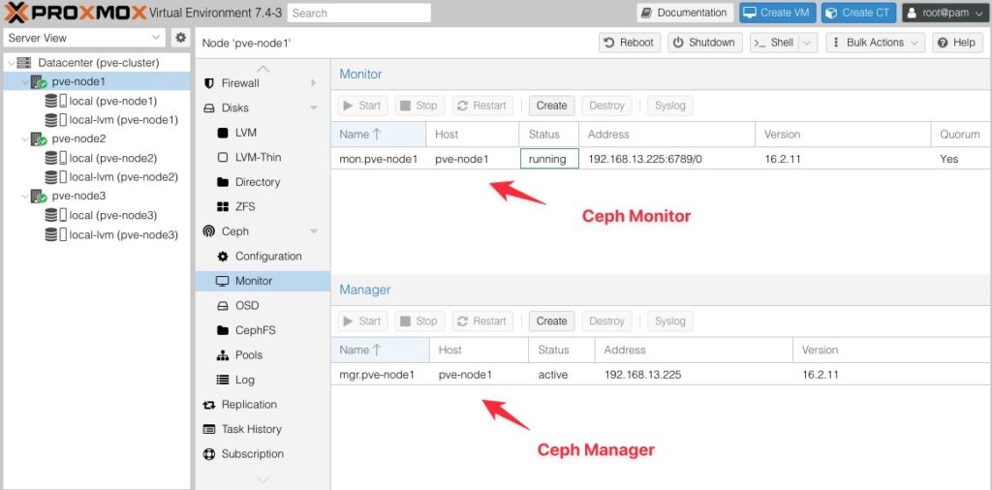
Task: Click the LVM-Thin outline icon
Action: 222,158
